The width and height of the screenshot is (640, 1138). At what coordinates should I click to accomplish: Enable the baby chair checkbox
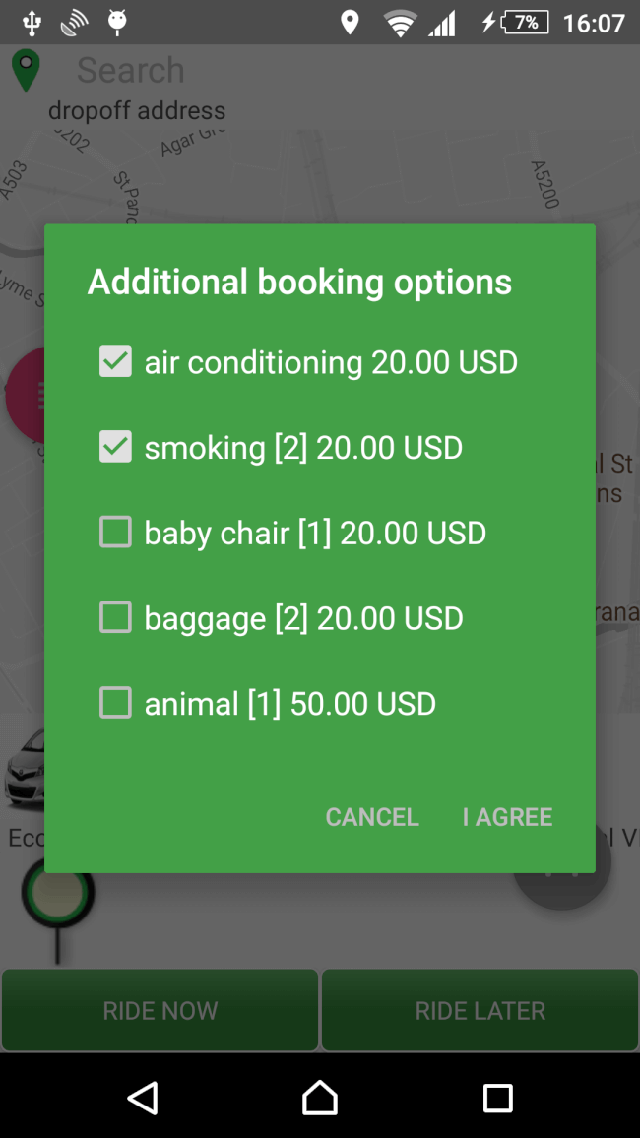[116, 533]
